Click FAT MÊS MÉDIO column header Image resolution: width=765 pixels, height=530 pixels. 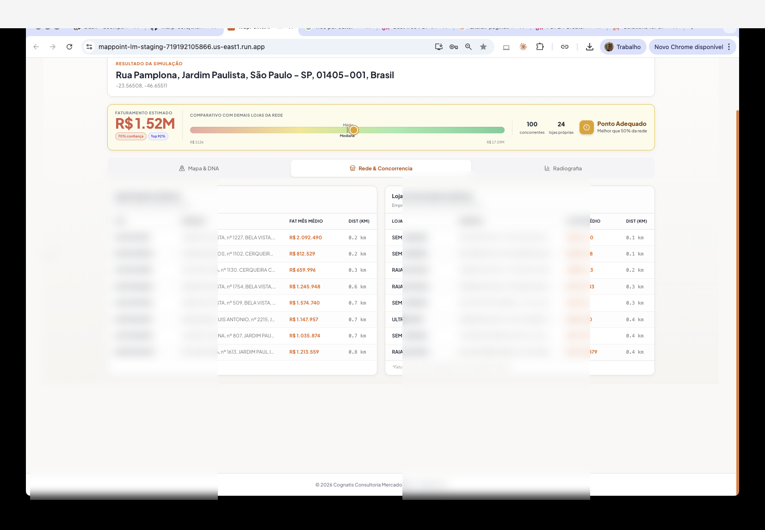coord(306,221)
